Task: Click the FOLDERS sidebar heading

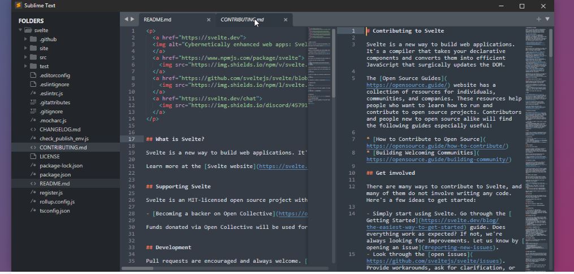Action: click(x=31, y=21)
